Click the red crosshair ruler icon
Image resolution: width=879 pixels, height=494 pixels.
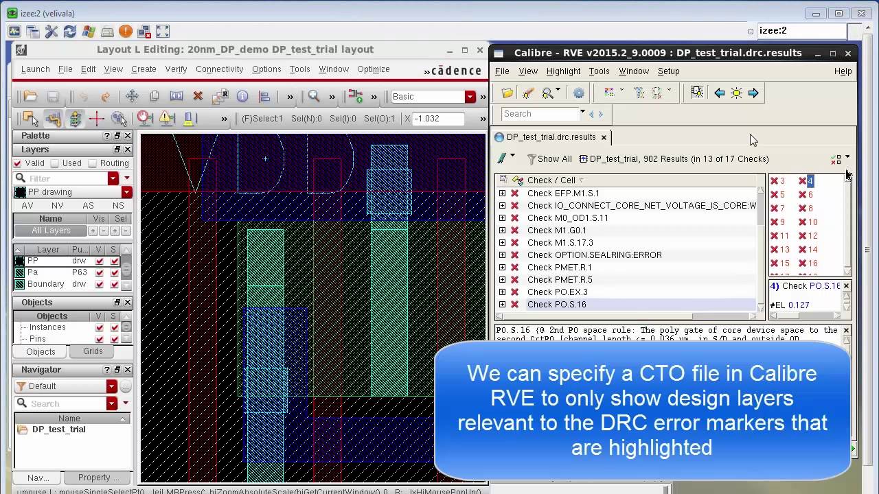click(97, 119)
